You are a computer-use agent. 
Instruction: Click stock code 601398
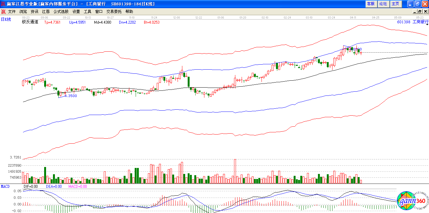(x=404, y=22)
